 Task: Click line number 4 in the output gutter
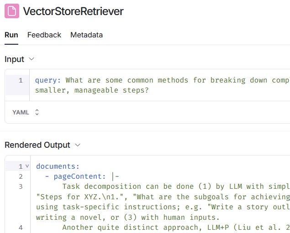coord(21,228)
